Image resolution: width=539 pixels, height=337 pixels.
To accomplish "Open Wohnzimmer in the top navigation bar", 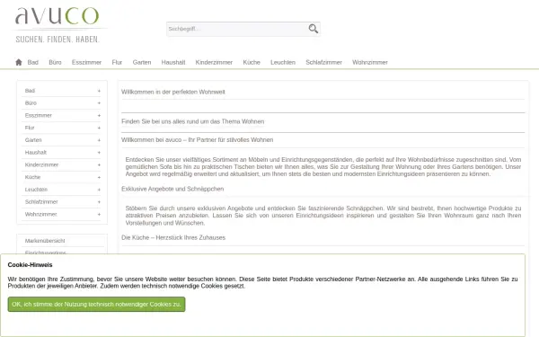I will [370, 62].
